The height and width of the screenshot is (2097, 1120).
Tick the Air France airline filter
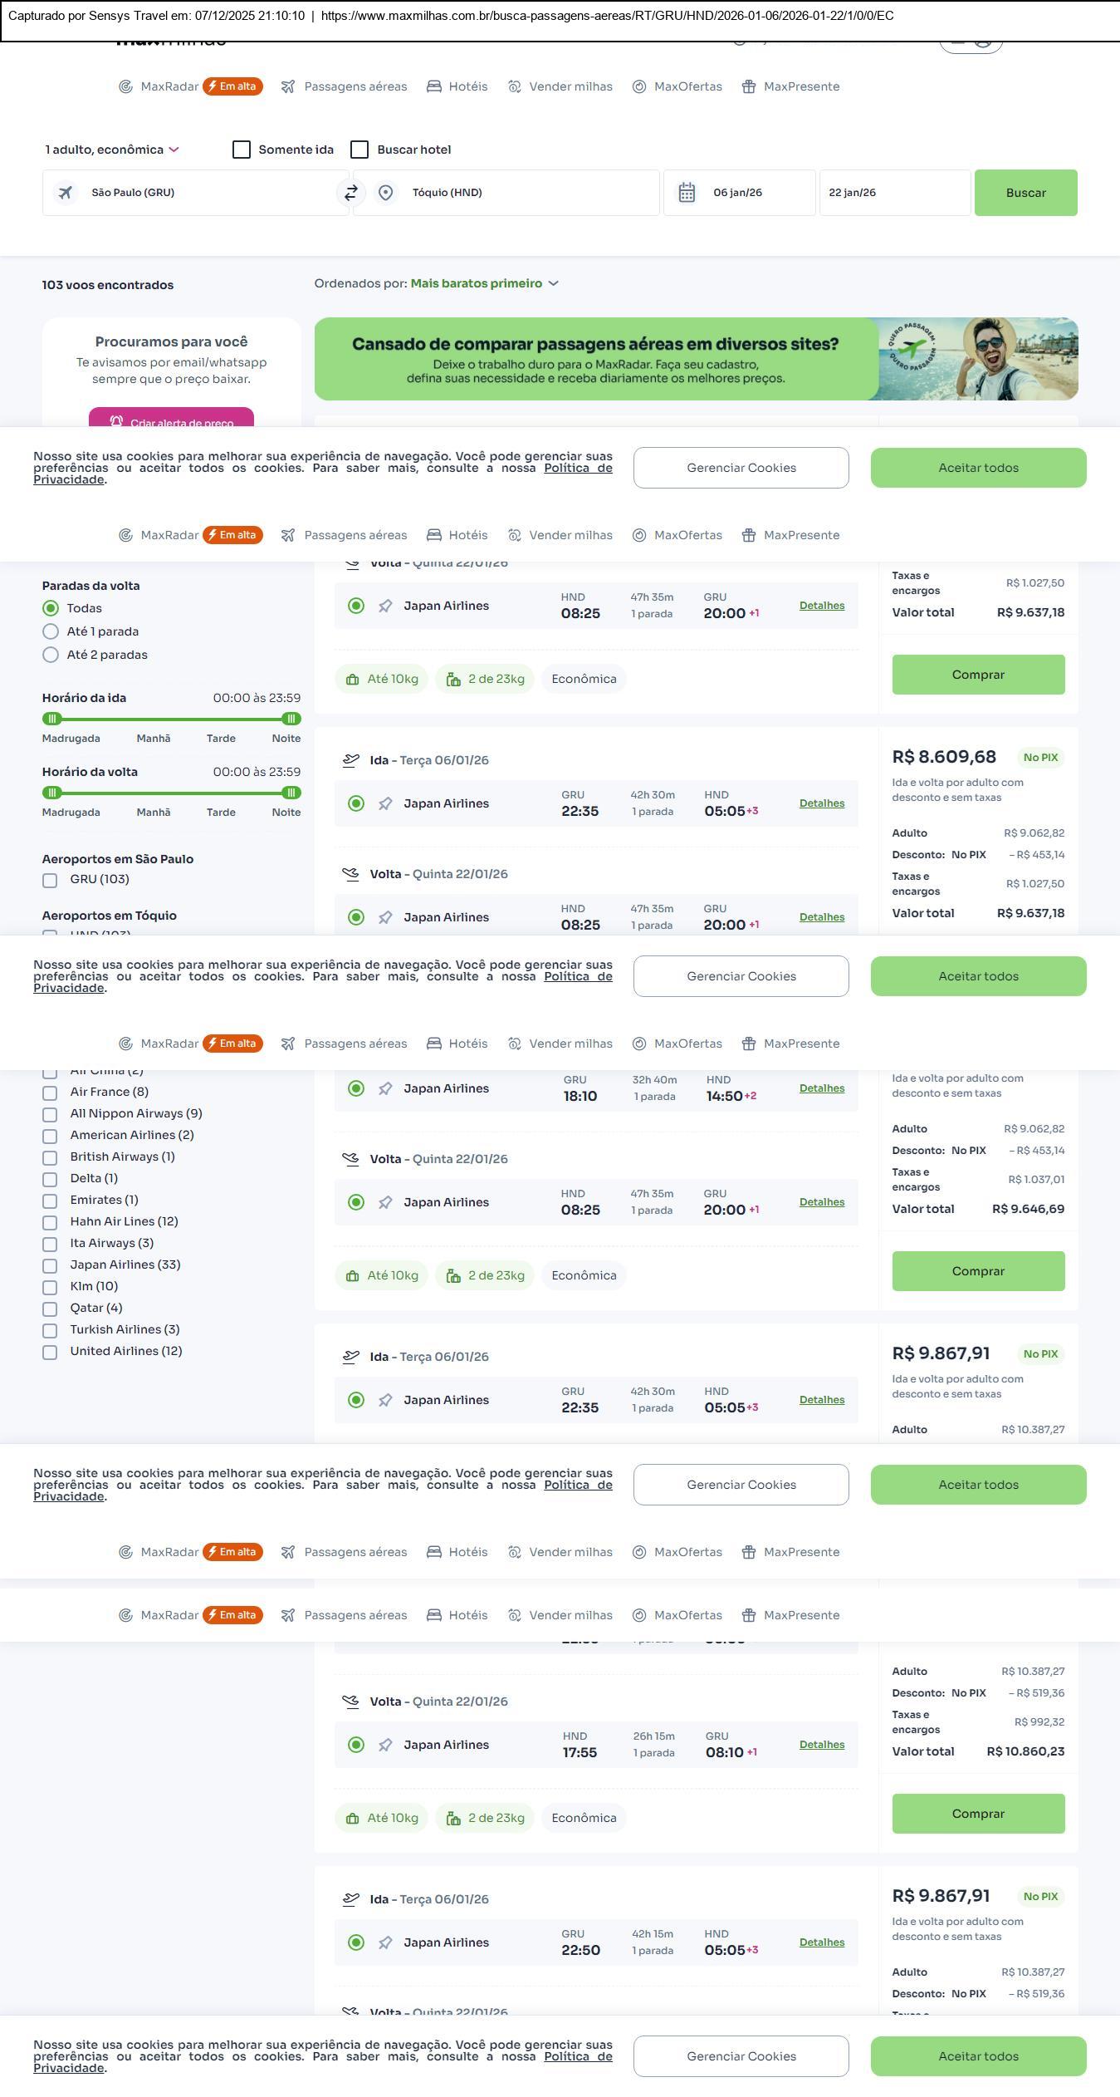(50, 1093)
